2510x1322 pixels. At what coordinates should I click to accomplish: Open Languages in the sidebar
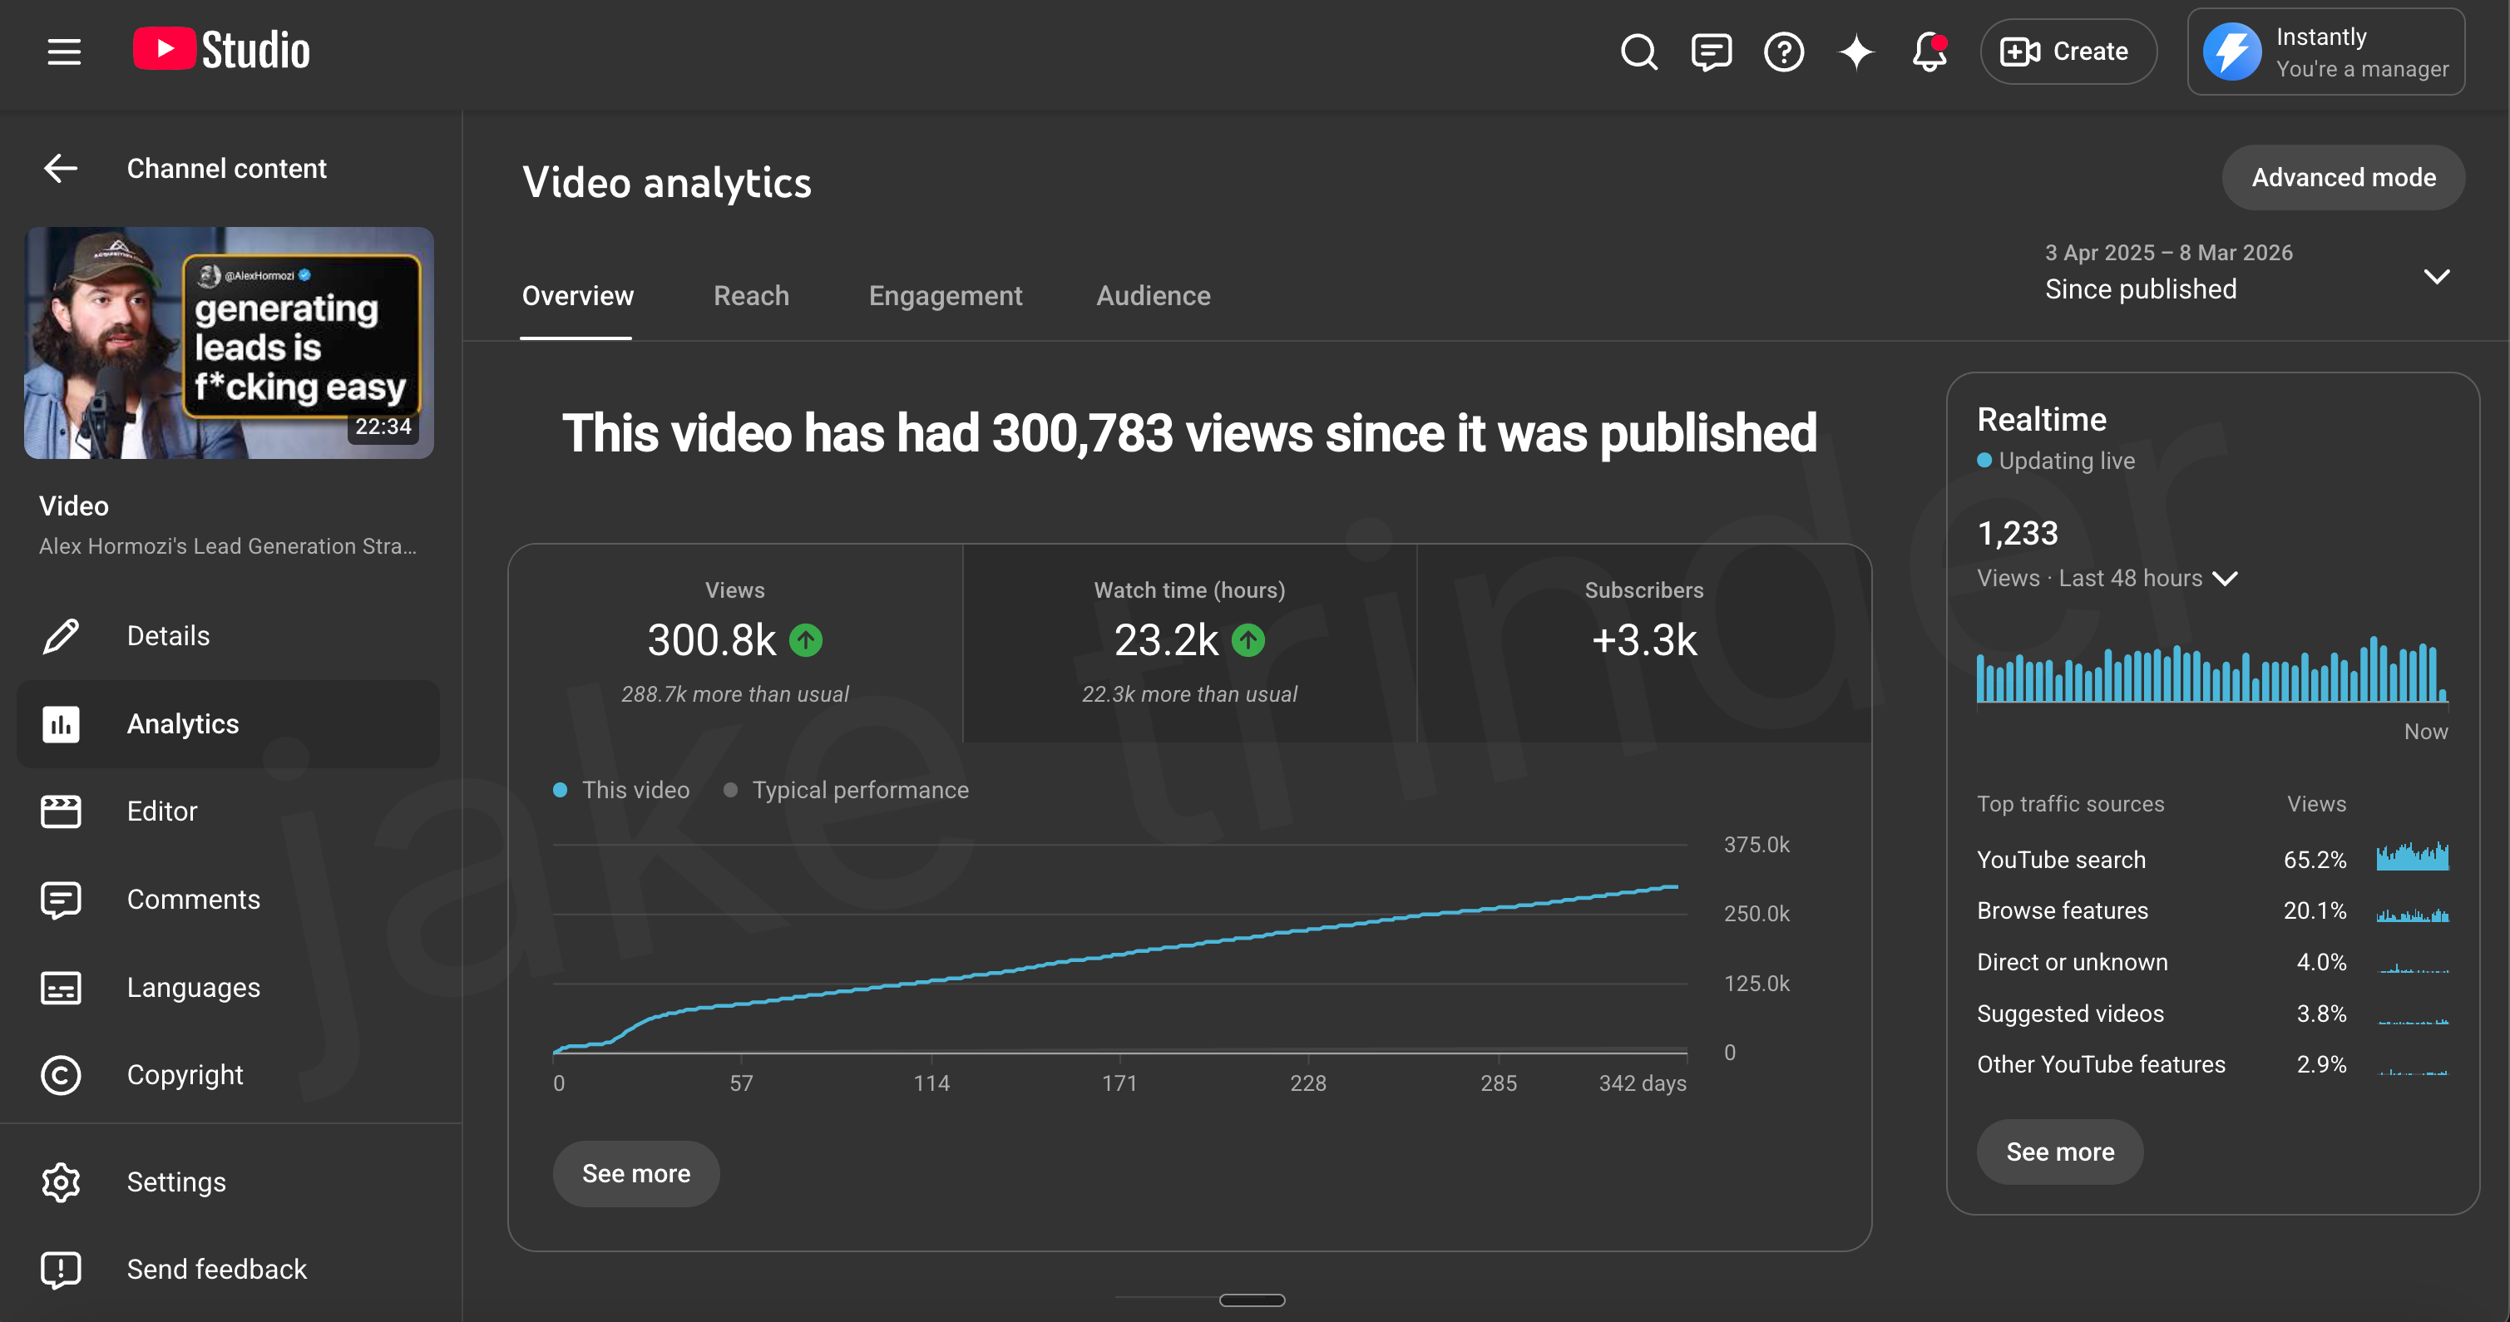coord(193,987)
